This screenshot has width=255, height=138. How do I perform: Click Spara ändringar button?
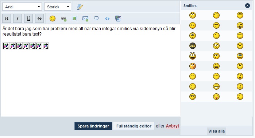coord(93,126)
